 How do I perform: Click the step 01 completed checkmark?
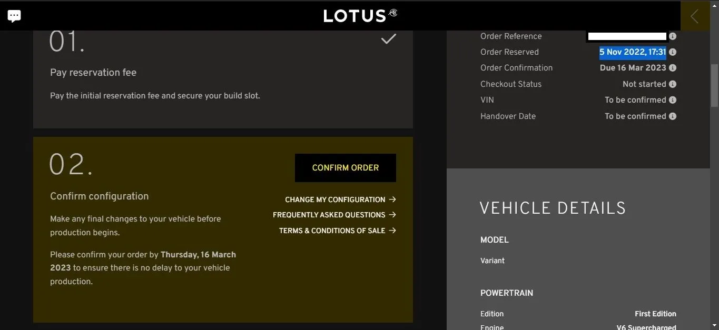point(389,39)
